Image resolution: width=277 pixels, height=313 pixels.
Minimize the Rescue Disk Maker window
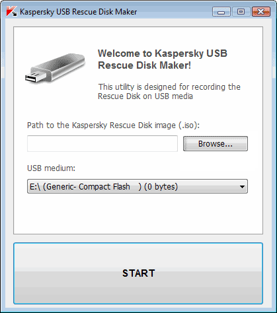[221, 11]
